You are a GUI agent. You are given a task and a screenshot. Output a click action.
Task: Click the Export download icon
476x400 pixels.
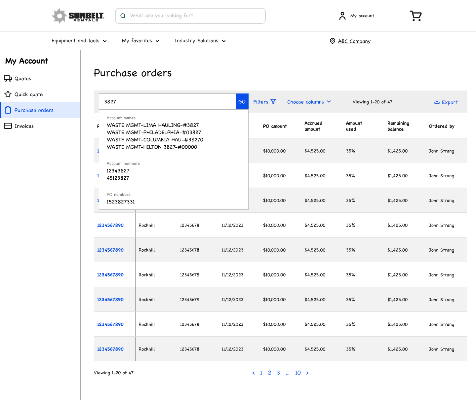coord(437,102)
